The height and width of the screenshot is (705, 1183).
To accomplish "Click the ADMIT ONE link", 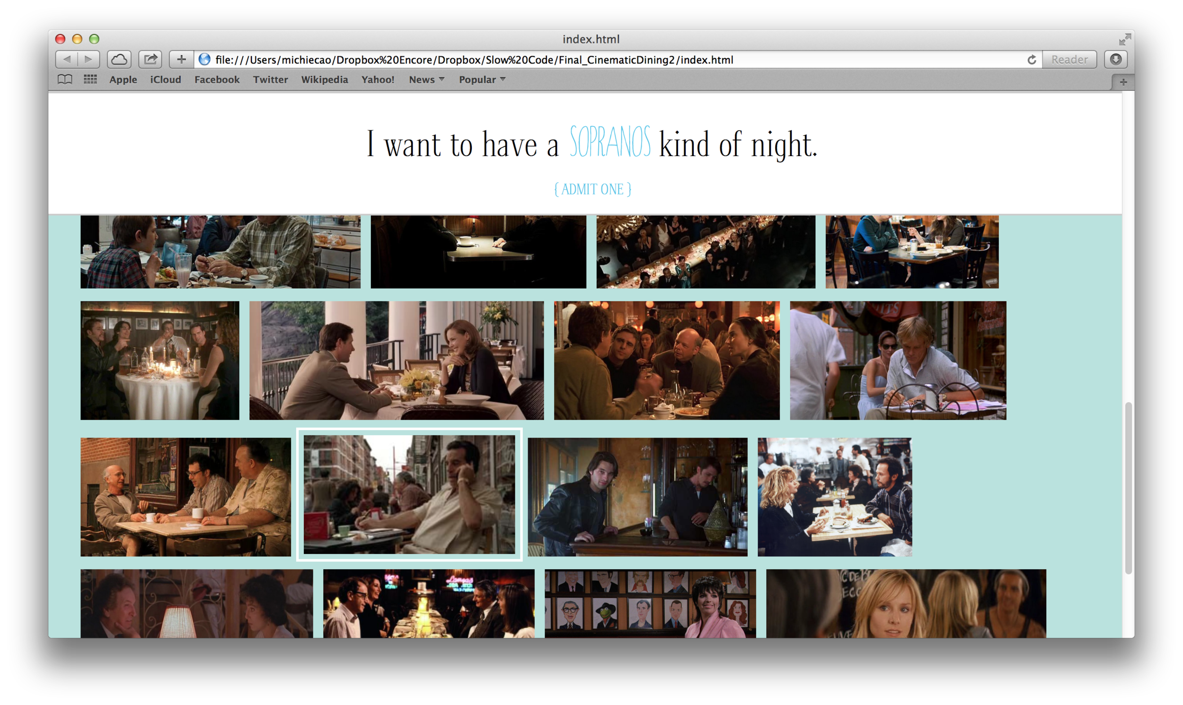I will point(592,189).
